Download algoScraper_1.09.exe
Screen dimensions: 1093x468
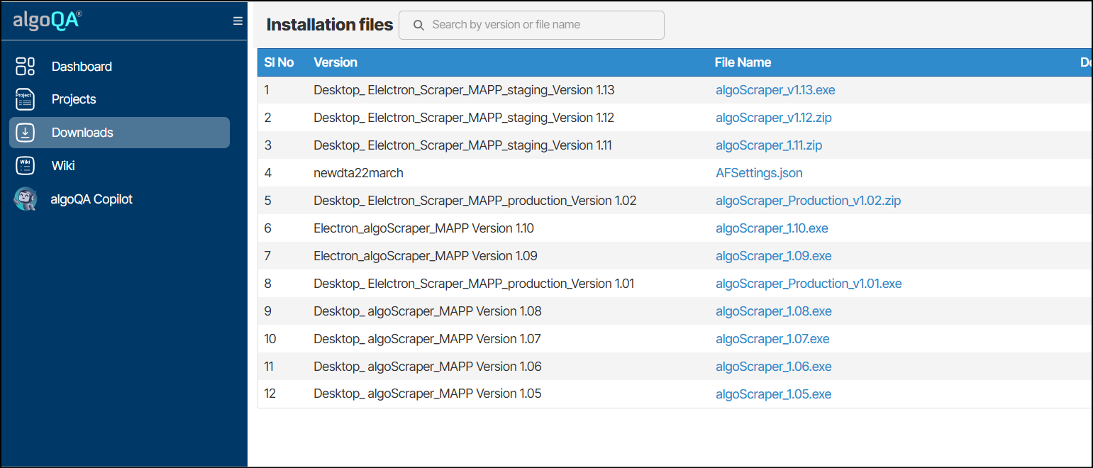774,256
